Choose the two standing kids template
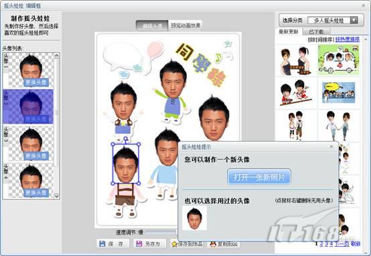The width and height of the screenshot is (371, 256). coord(296,126)
